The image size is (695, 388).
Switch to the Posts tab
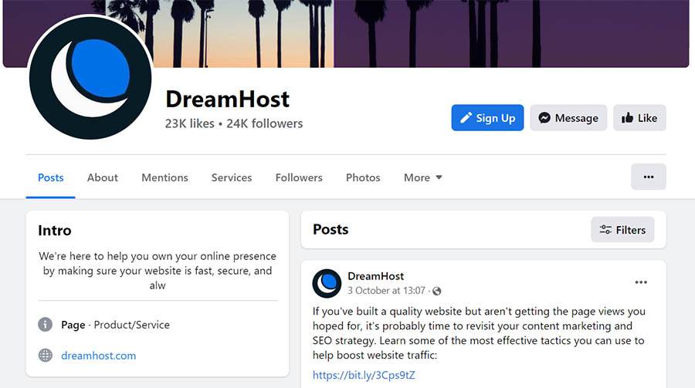pyautogui.click(x=51, y=177)
